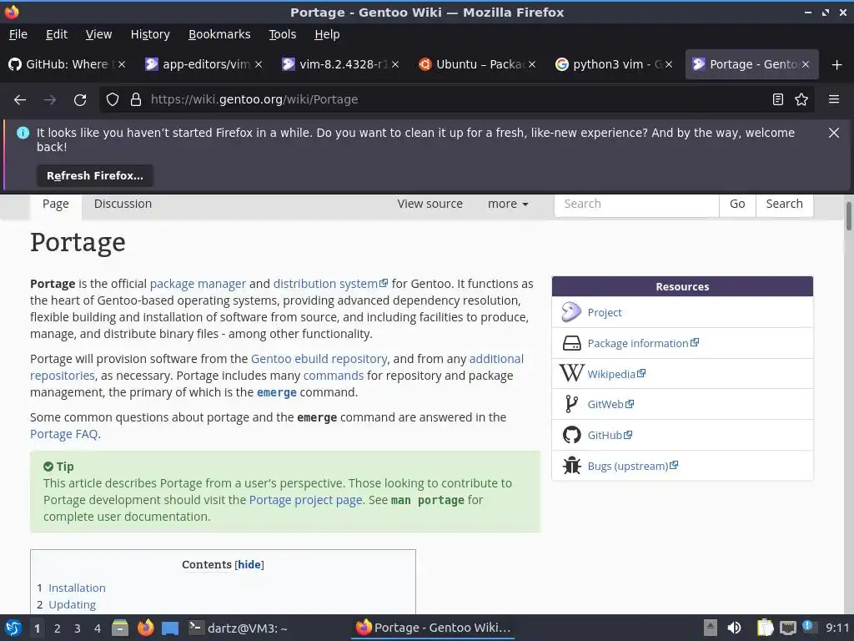854x641 pixels.
Task: Click the update notifier tray icon
Action: [x=808, y=627]
